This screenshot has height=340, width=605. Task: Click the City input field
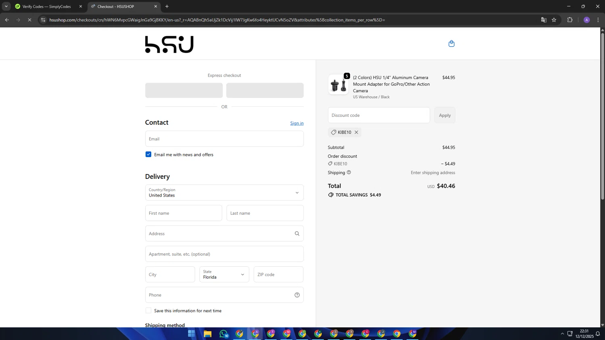(x=170, y=274)
